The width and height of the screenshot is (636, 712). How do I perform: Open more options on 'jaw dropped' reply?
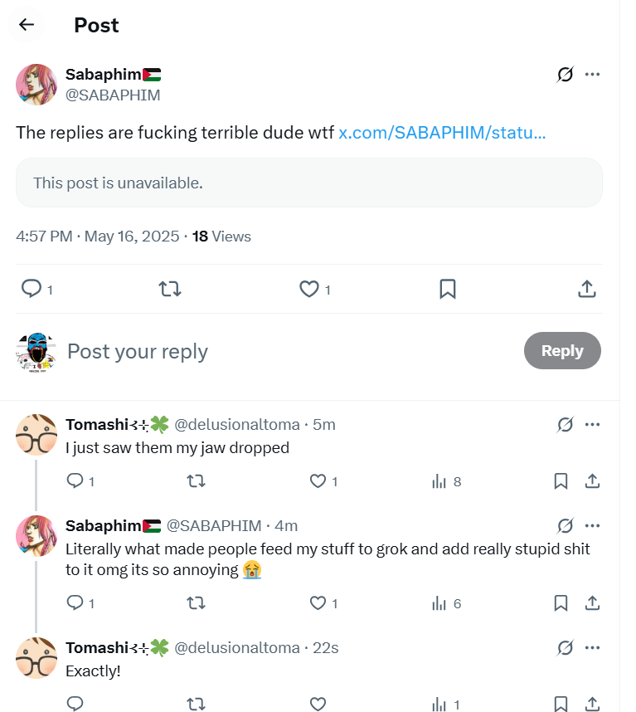pyautogui.click(x=592, y=425)
